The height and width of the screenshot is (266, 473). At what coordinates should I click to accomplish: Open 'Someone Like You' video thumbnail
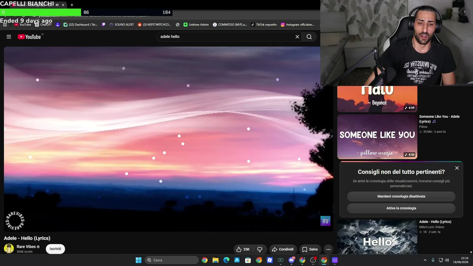(377, 136)
